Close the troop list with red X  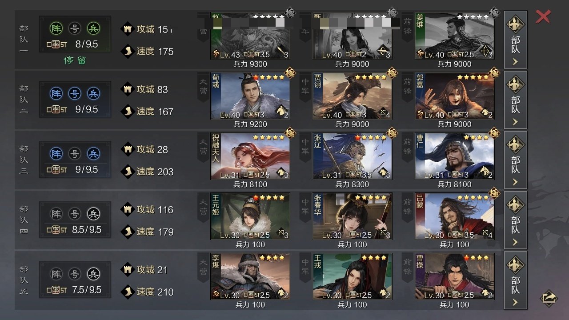(x=543, y=16)
